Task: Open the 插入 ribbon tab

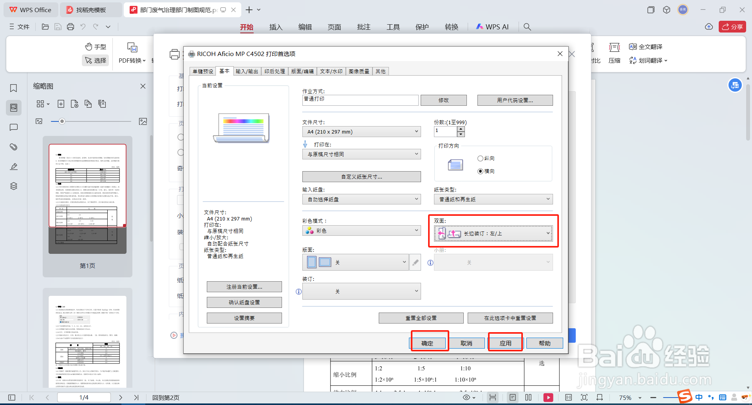Action: click(x=276, y=27)
